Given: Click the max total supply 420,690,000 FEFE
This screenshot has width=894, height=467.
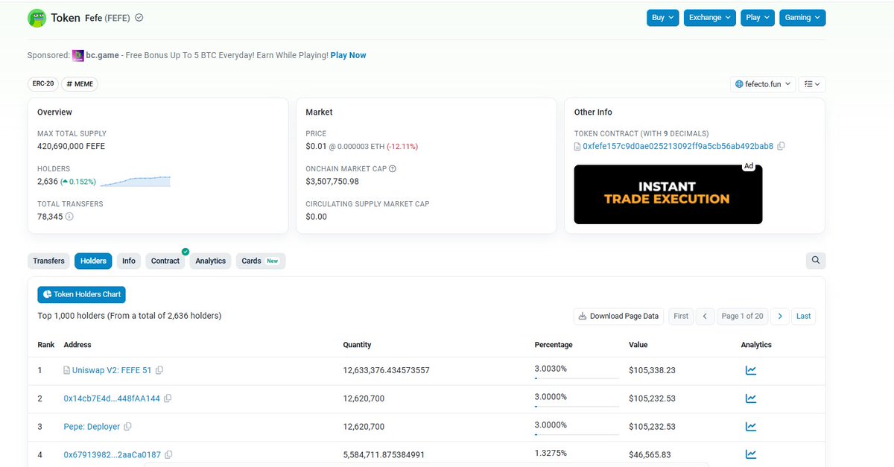Looking at the screenshot, I should coord(71,147).
